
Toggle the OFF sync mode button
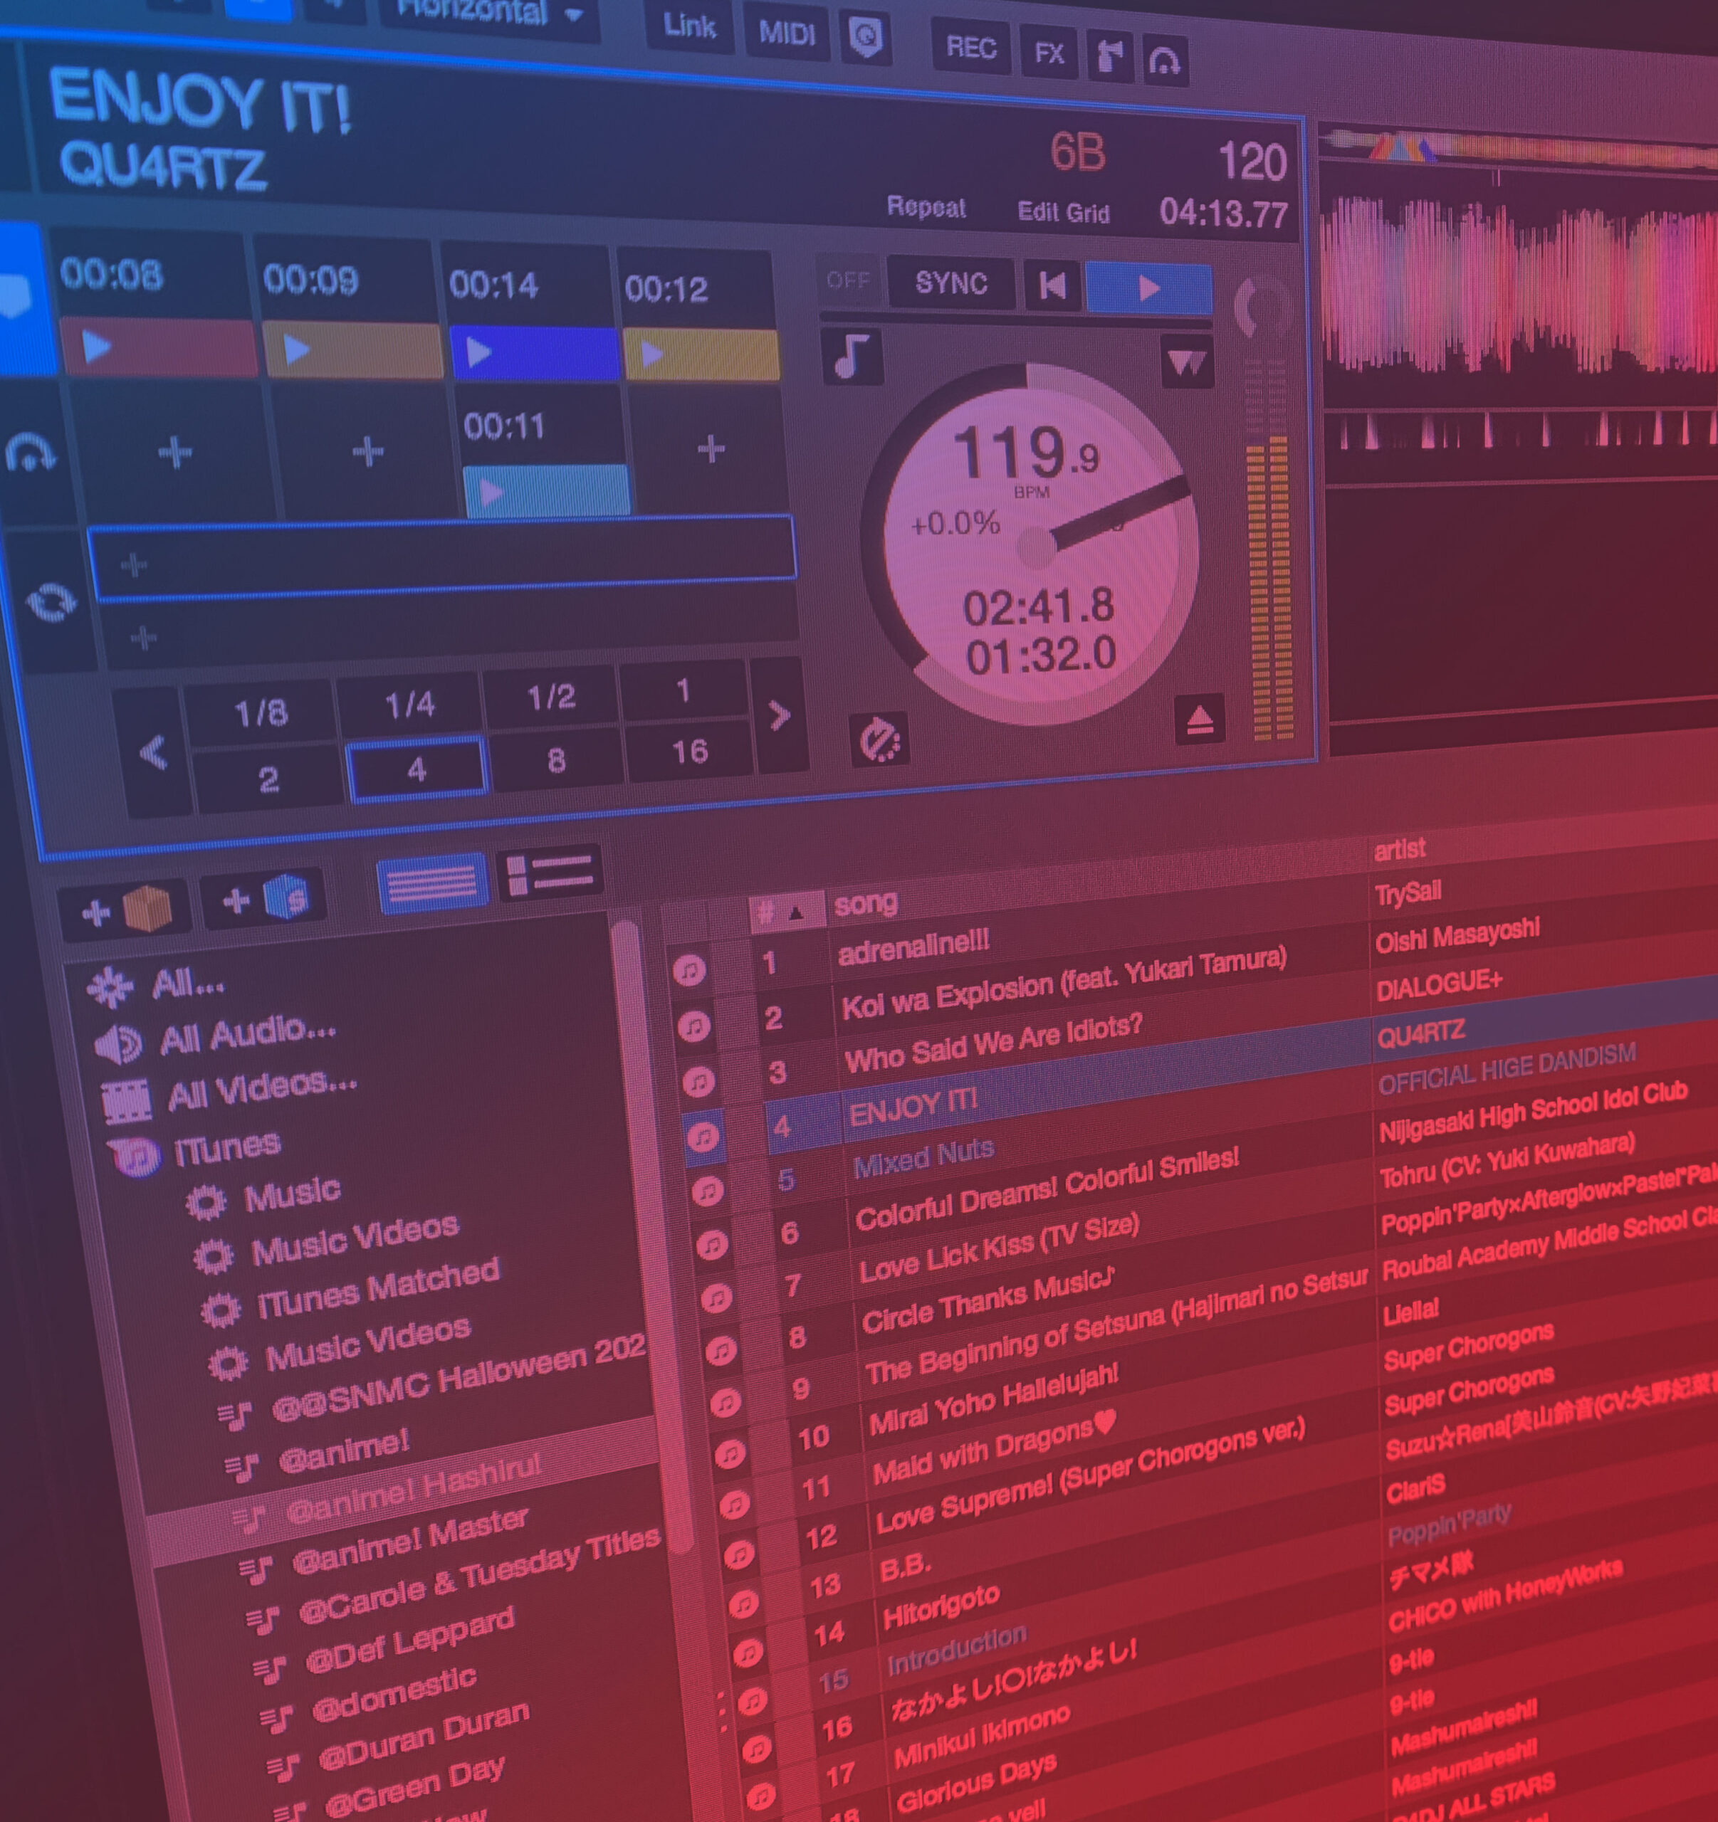coord(847,280)
